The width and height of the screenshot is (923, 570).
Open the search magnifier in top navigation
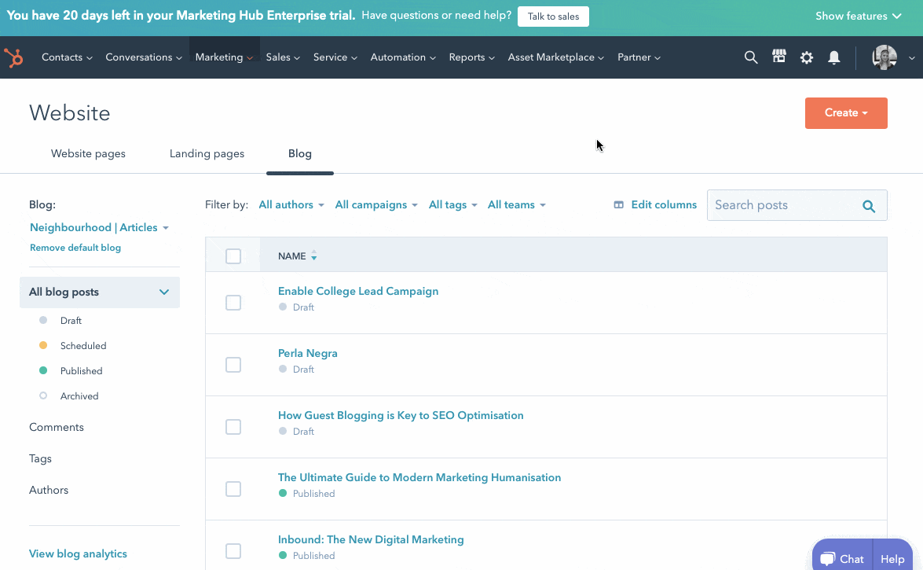(750, 57)
